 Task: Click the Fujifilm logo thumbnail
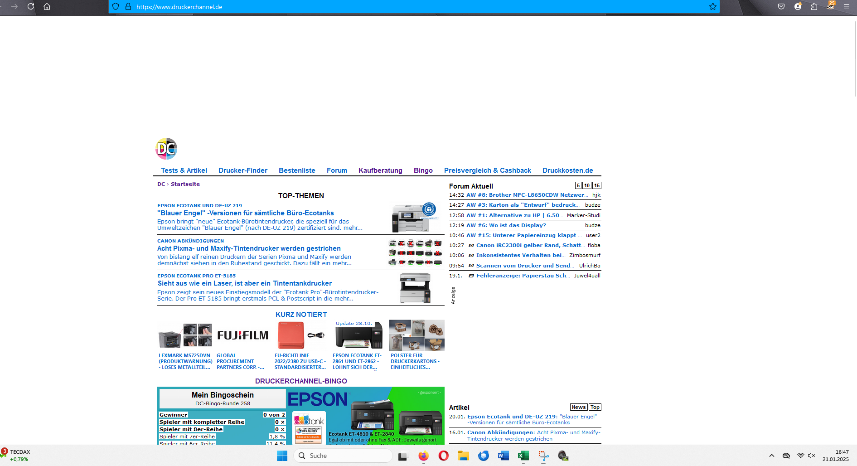click(x=243, y=335)
